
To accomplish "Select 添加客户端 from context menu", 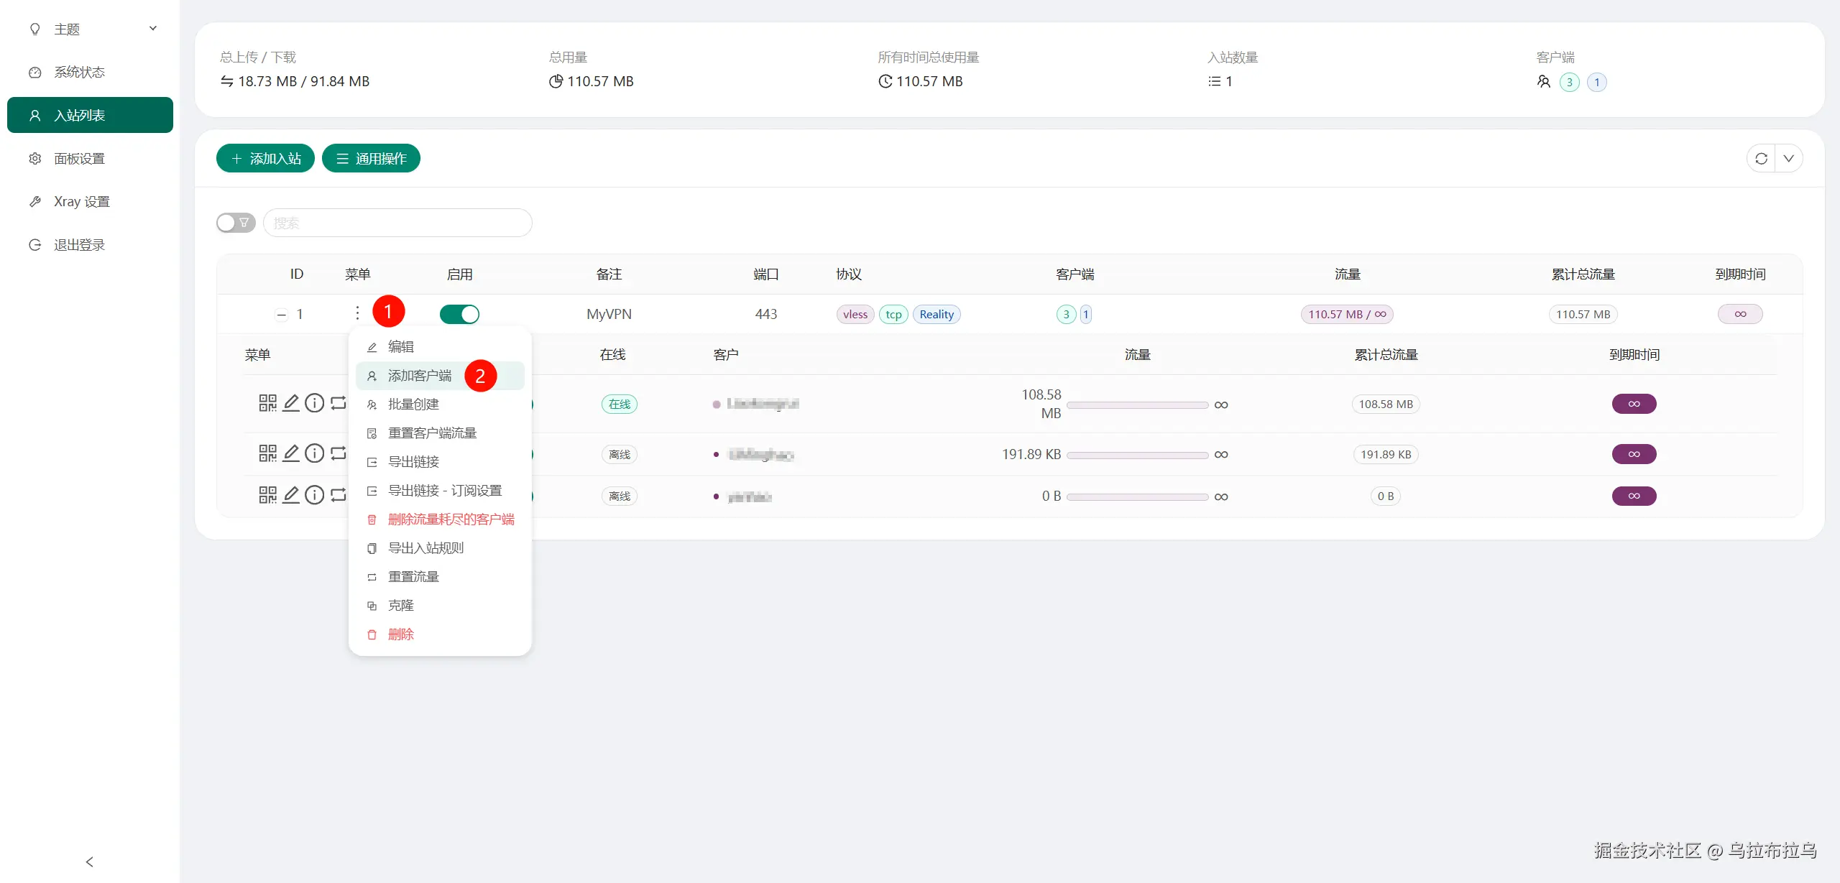I will (x=420, y=376).
